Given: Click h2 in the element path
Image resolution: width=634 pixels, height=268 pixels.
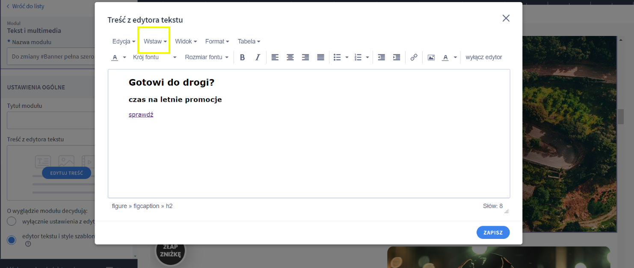Looking at the screenshot, I should [169, 206].
